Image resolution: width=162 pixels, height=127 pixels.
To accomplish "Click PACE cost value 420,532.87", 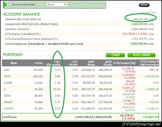I will [x=88, y=77].
